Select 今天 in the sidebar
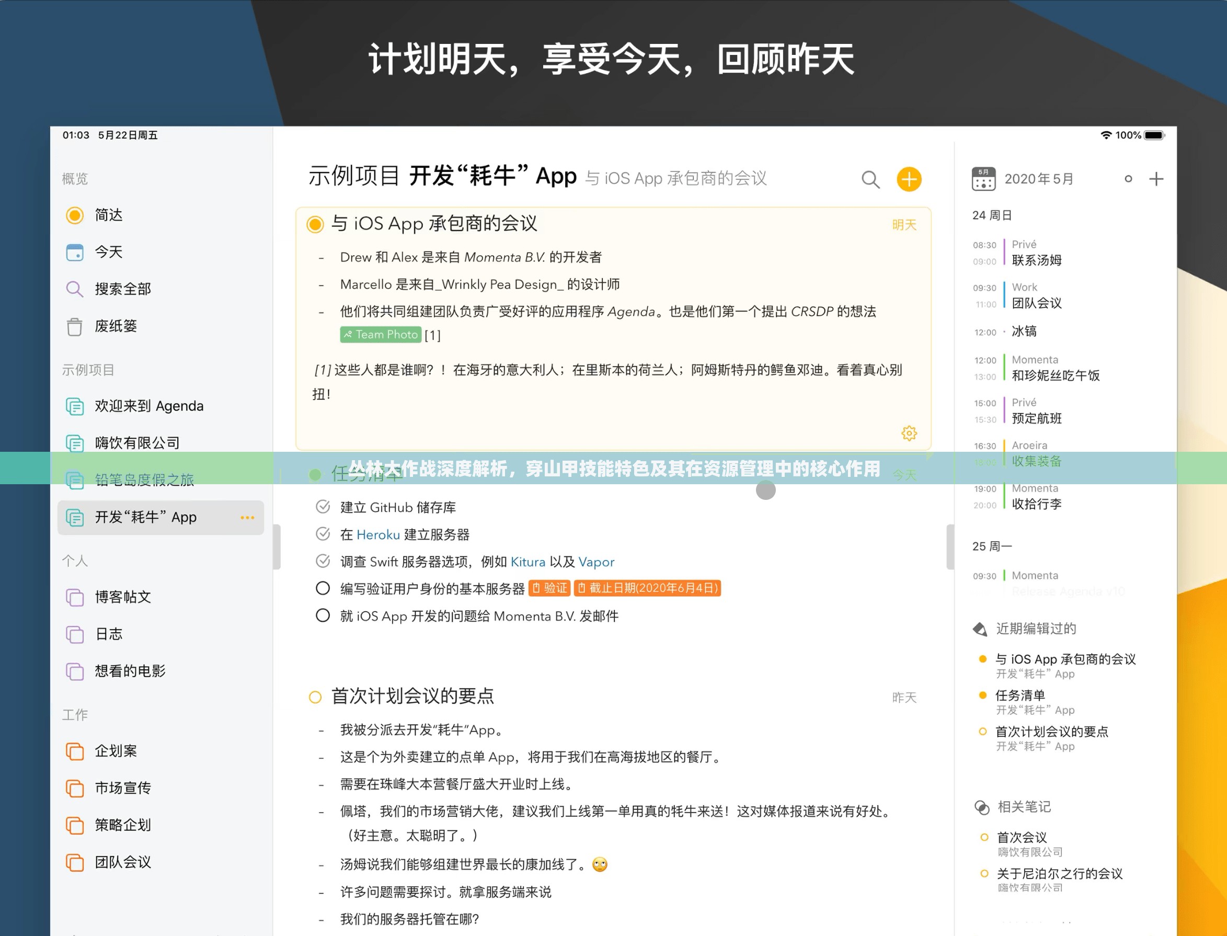Image resolution: width=1227 pixels, height=936 pixels. pyautogui.click(x=110, y=253)
